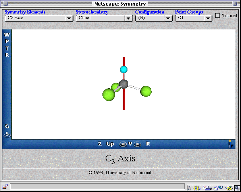This screenshot has height=192, width=241.
Task: Open the Point Groups link
Action: tap(189, 12)
